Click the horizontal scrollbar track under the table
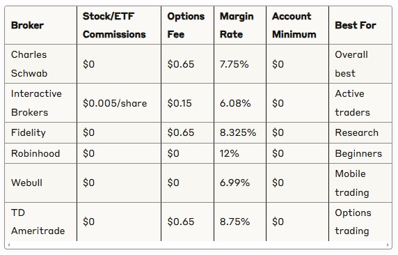Viewport: 398px width, 255px height. (198, 245)
